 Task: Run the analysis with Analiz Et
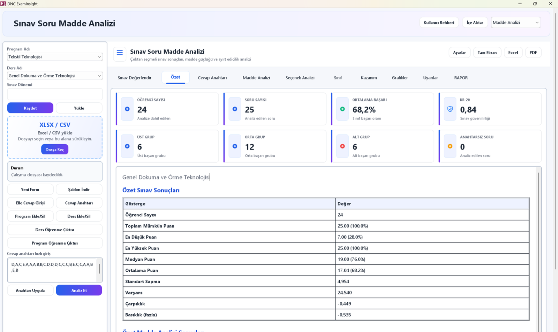coord(79,290)
